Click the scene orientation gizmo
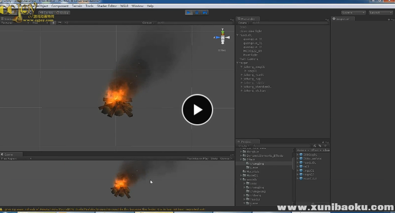Image resolution: width=395 pixels, height=213 pixels. click(x=223, y=38)
